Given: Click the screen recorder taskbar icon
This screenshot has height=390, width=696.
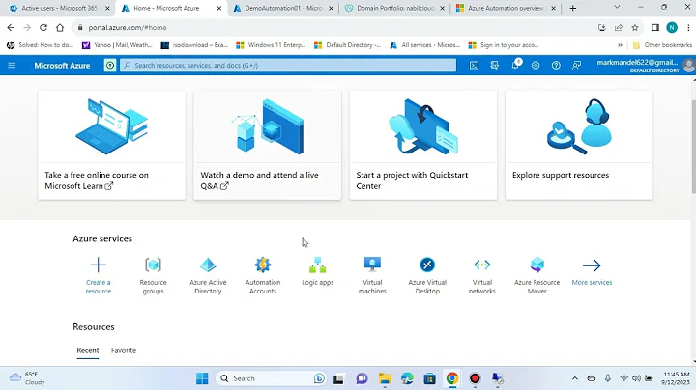Looking at the screenshot, I should 475,378.
